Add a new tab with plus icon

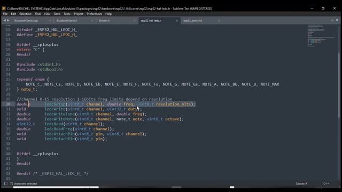[x=332, y=20]
